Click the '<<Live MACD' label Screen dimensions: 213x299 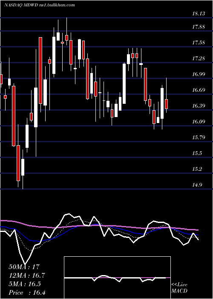tap(179, 287)
